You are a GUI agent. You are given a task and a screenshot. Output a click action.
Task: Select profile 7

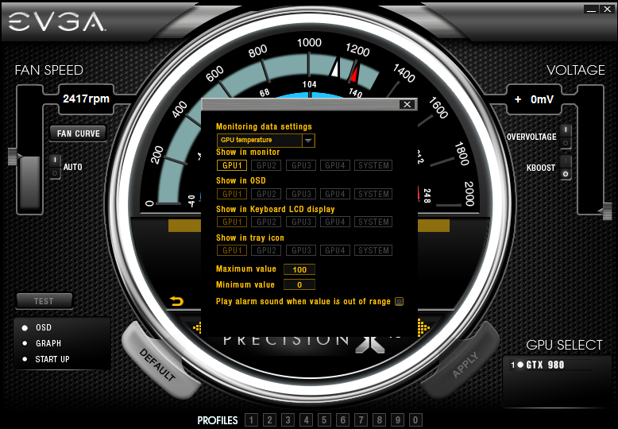(x=361, y=420)
